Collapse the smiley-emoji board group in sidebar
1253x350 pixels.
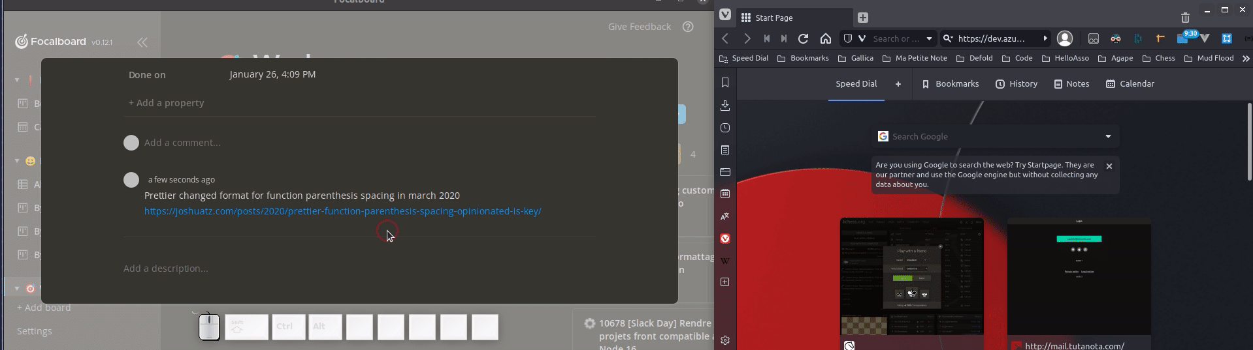point(17,161)
